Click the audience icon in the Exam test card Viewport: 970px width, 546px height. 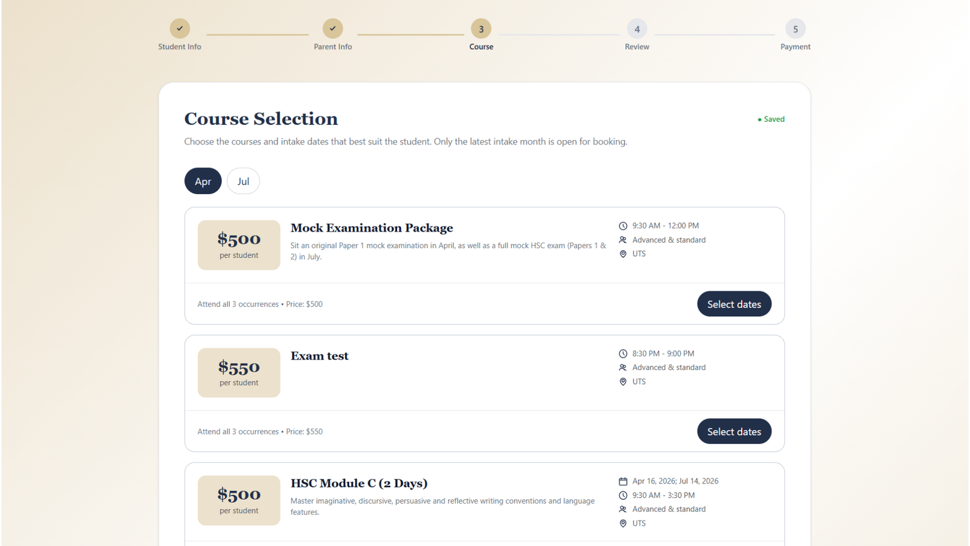[623, 368]
